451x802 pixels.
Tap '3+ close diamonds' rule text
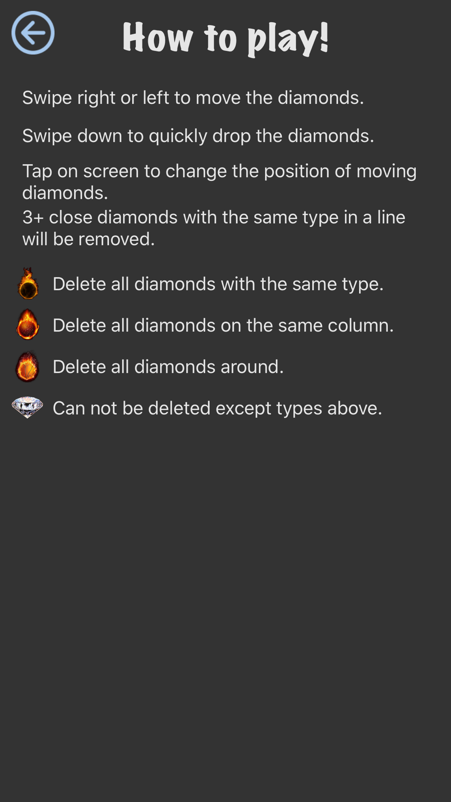pos(214,228)
